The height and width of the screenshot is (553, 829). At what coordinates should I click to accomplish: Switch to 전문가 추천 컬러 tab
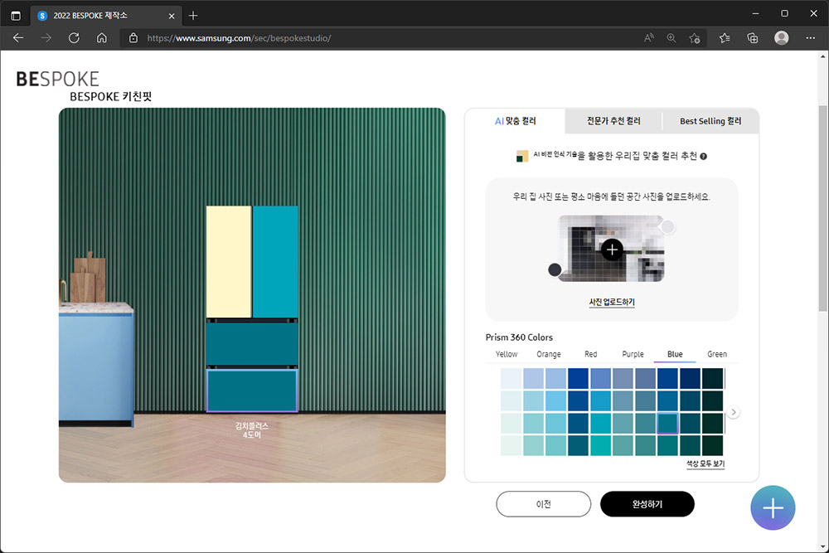(x=613, y=121)
